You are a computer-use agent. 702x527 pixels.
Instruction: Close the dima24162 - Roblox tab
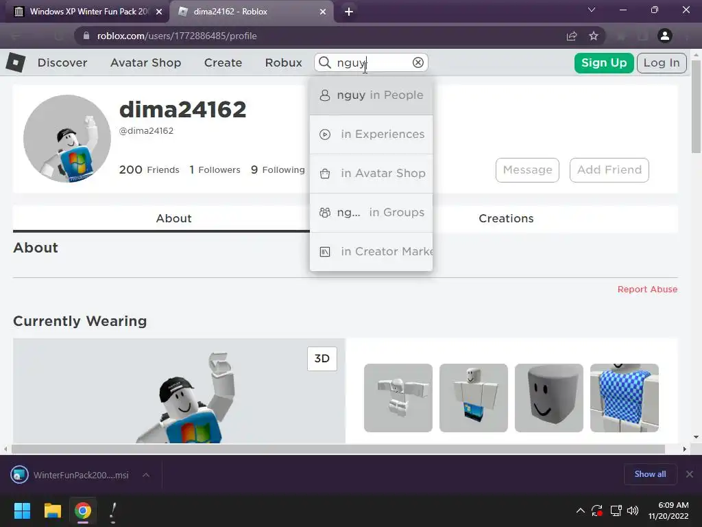click(x=323, y=12)
